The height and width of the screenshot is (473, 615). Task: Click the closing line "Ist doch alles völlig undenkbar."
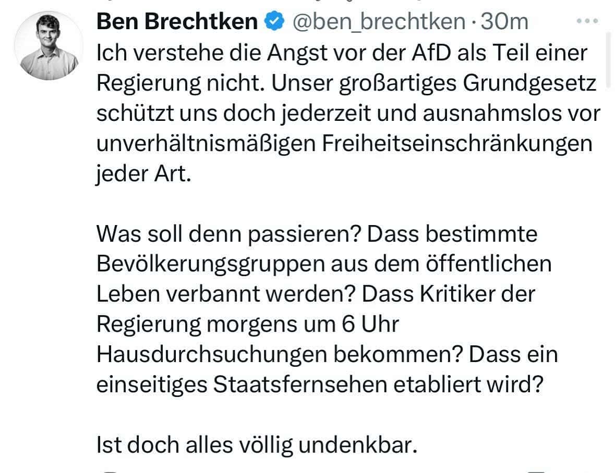click(x=257, y=444)
